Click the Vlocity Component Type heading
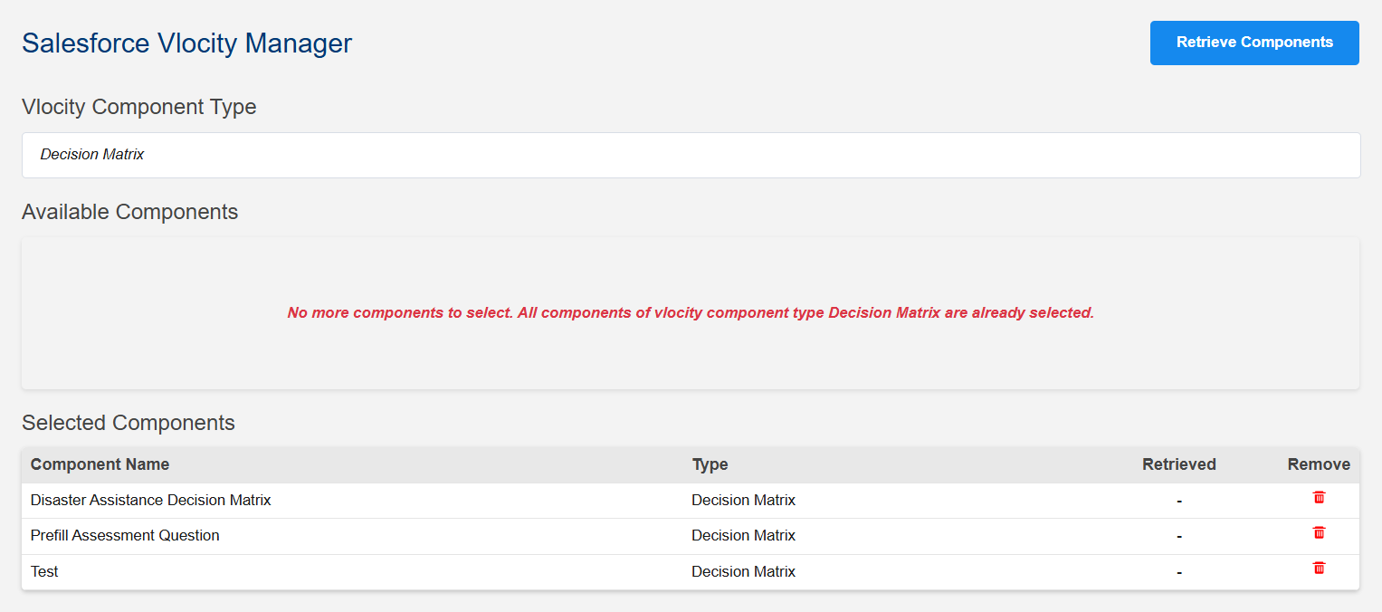The width and height of the screenshot is (1382, 612). tap(139, 107)
